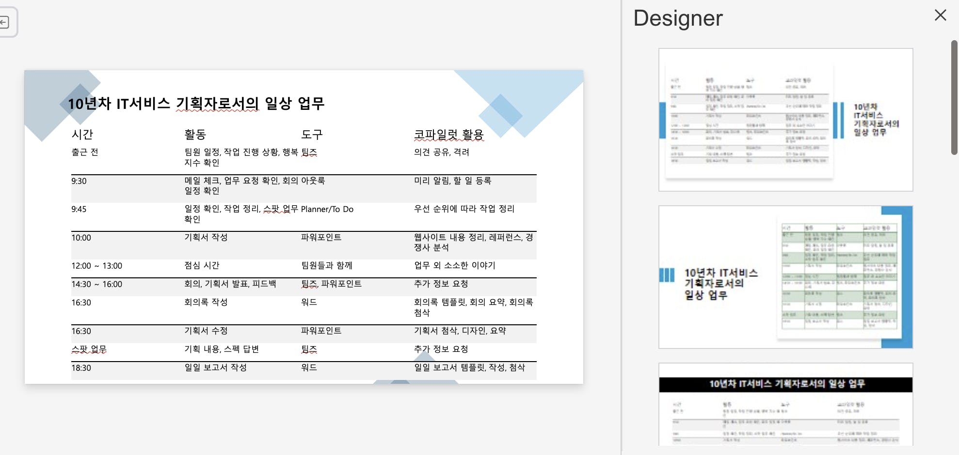Image resolution: width=959 pixels, height=455 pixels.
Task: Click the Designer pane heading text
Action: (x=678, y=18)
